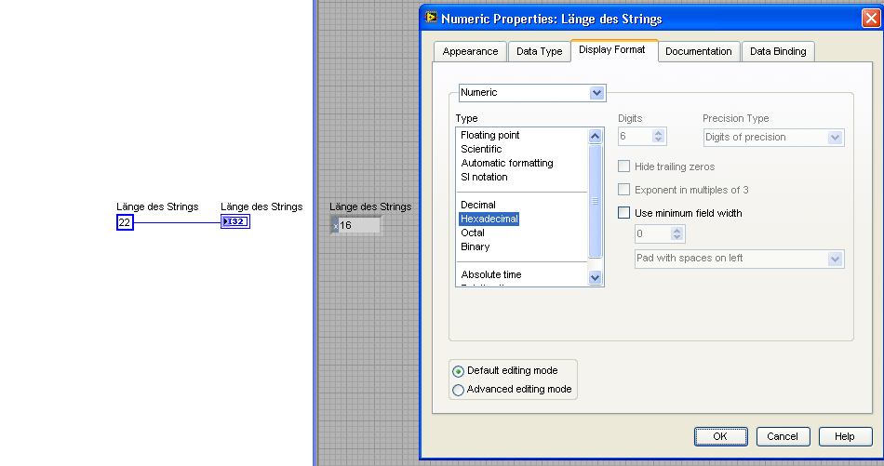This screenshot has width=884, height=466.
Task: Click the field width stepper arrows
Action: pos(677,233)
